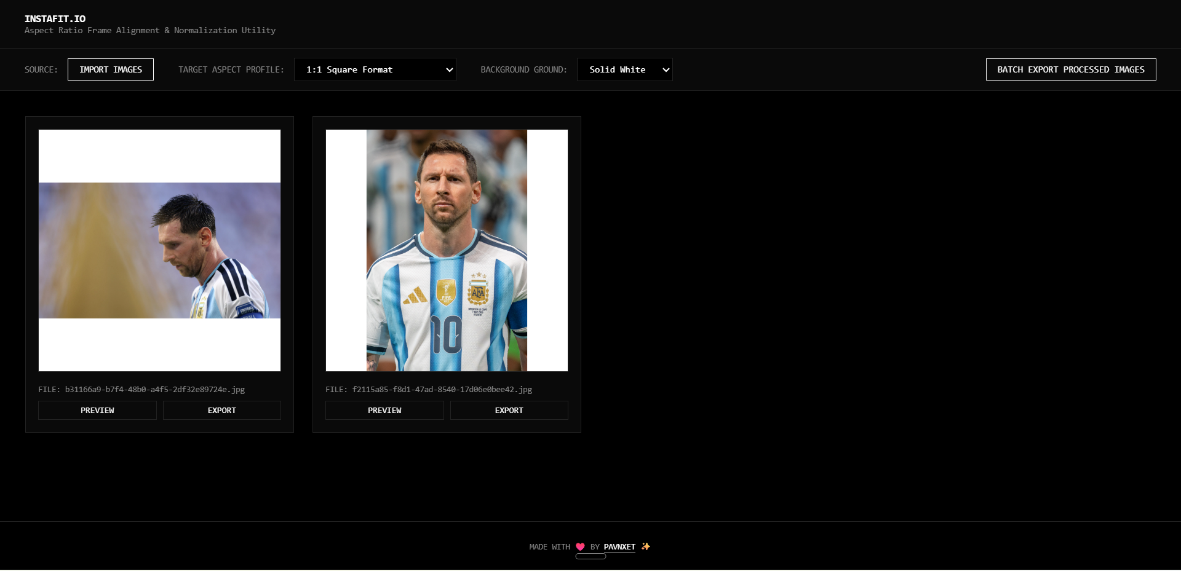
Task: Open the Target Aspect Profile dropdown
Action: pyautogui.click(x=375, y=69)
